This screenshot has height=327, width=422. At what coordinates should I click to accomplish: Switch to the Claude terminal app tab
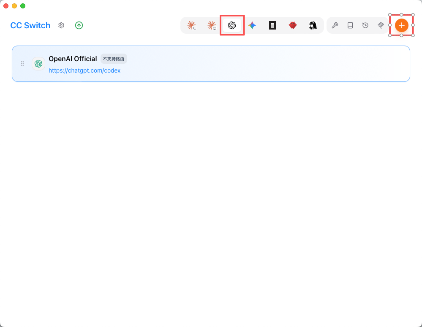click(191, 25)
